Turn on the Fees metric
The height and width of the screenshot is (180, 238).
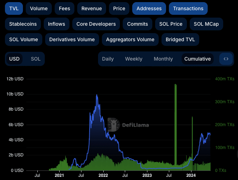tap(65, 8)
